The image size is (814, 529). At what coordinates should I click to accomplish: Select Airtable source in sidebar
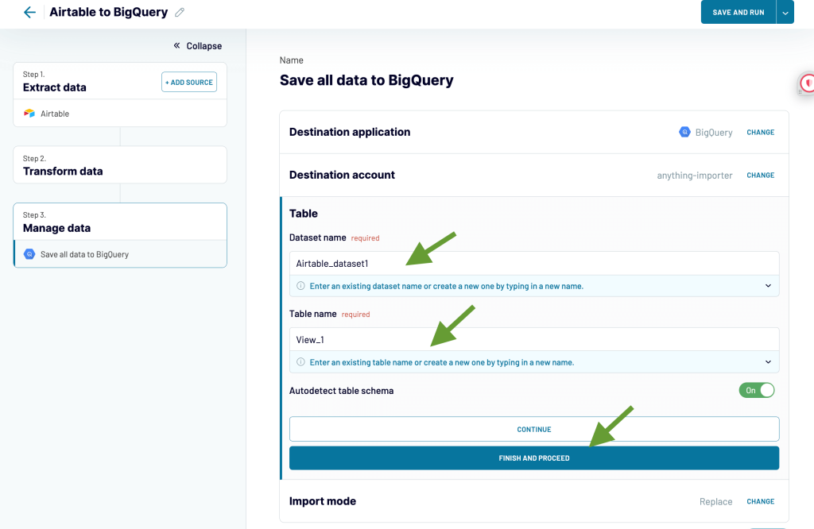pos(120,113)
